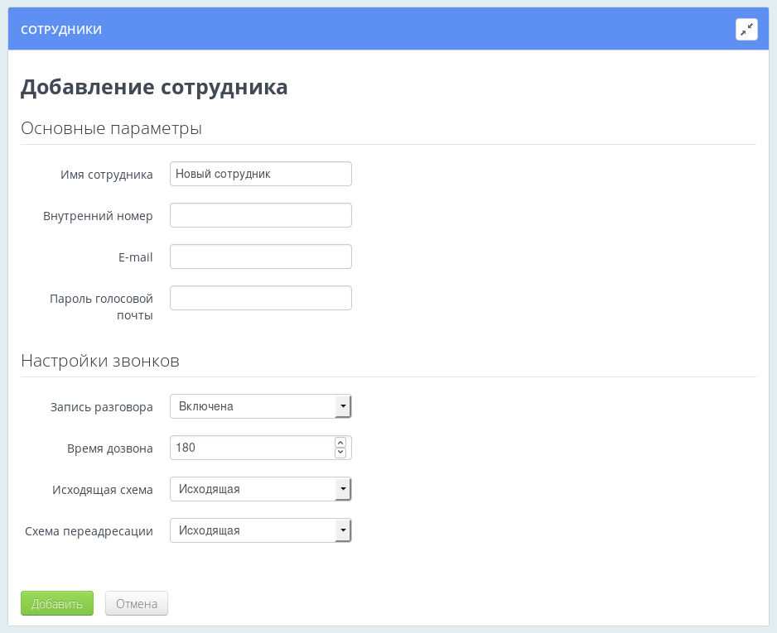Click the Добавление сотрудника page heading
The image size is (777, 633).
[x=155, y=87]
